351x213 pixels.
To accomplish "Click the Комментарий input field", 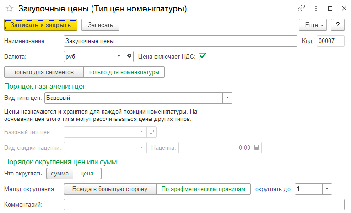I will [x=204, y=204].
